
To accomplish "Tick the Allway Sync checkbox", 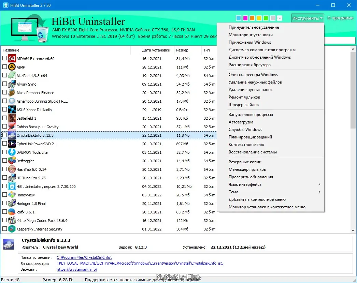I will pos(4,84).
